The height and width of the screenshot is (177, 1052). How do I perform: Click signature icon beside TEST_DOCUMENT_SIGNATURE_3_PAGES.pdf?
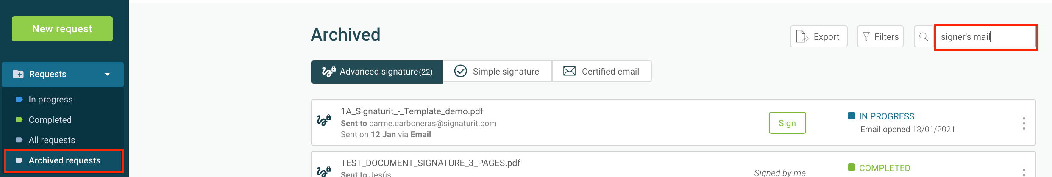324,171
